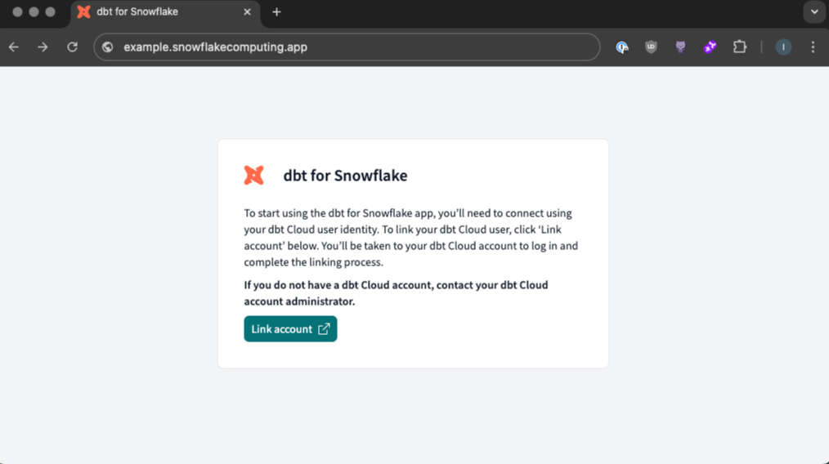829x464 pixels.
Task: View site information in address bar
Action: [108, 47]
